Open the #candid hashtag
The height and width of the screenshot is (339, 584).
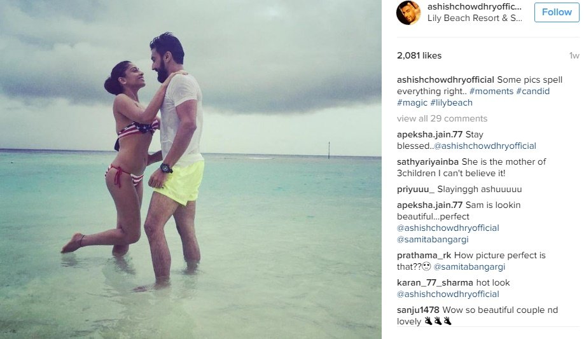point(533,92)
